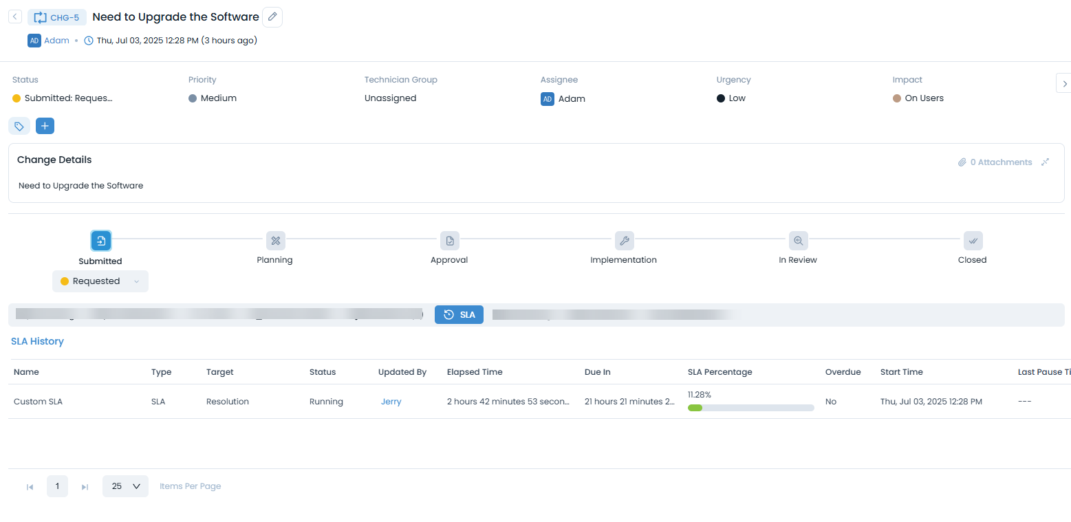Click the pencil icon to edit title
Screen dimensions: 1071x522
pyautogui.click(x=272, y=17)
